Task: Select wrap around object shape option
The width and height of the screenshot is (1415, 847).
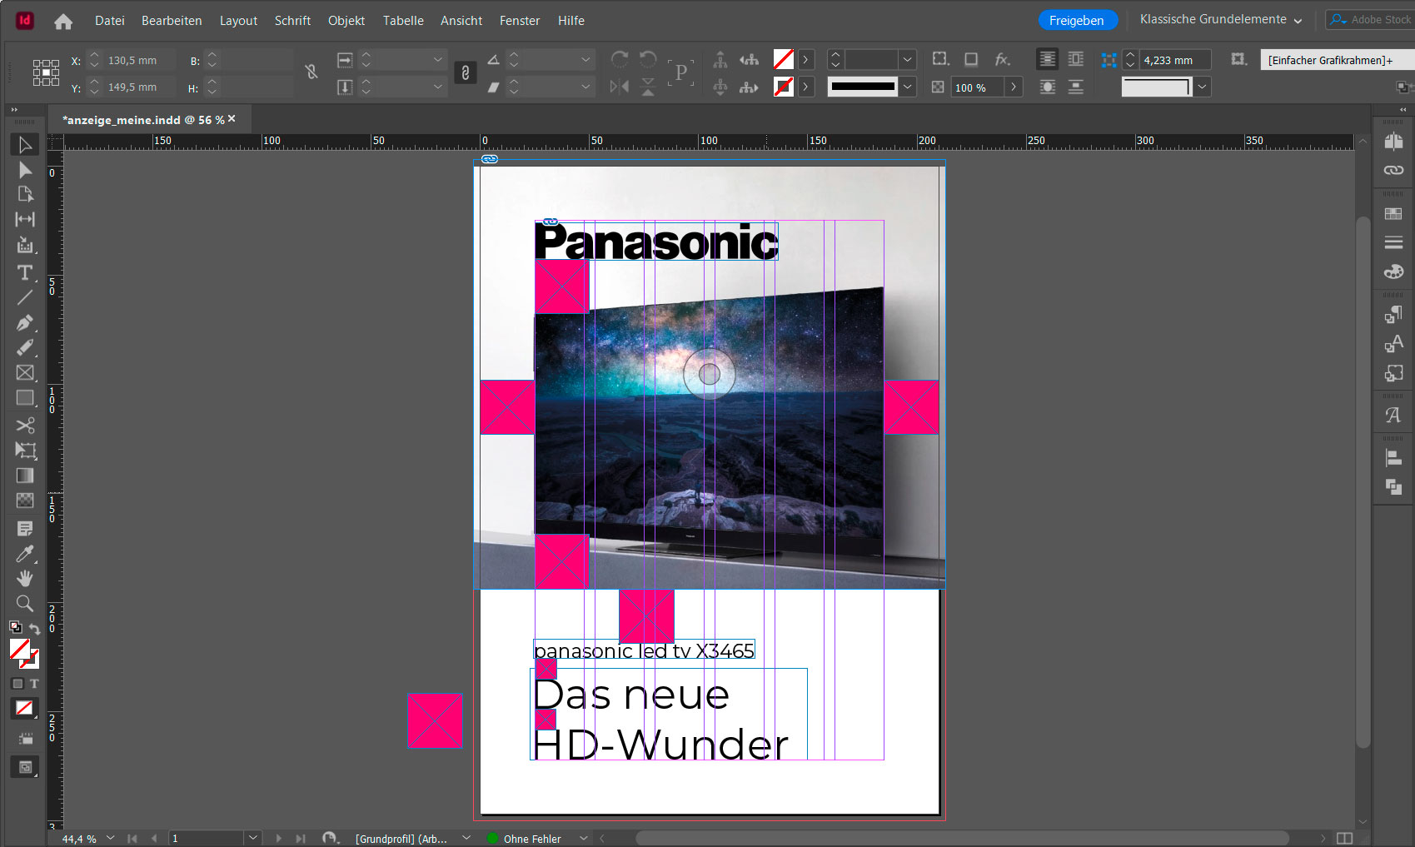Action: point(1047,87)
